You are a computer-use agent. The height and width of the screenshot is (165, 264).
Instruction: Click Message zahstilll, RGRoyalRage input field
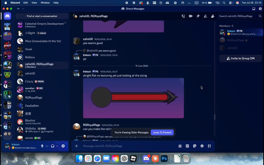pyautogui.click(x=129, y=146)
